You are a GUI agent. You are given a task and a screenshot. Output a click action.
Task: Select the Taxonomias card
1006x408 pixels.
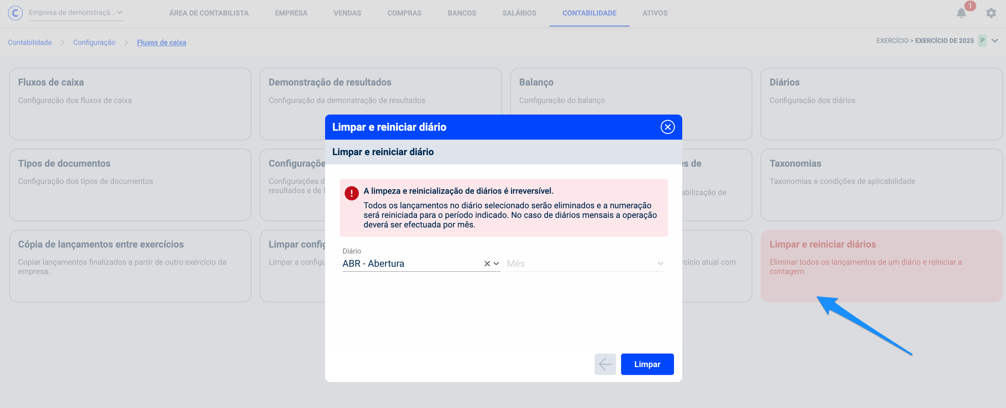tap(881, 184)
